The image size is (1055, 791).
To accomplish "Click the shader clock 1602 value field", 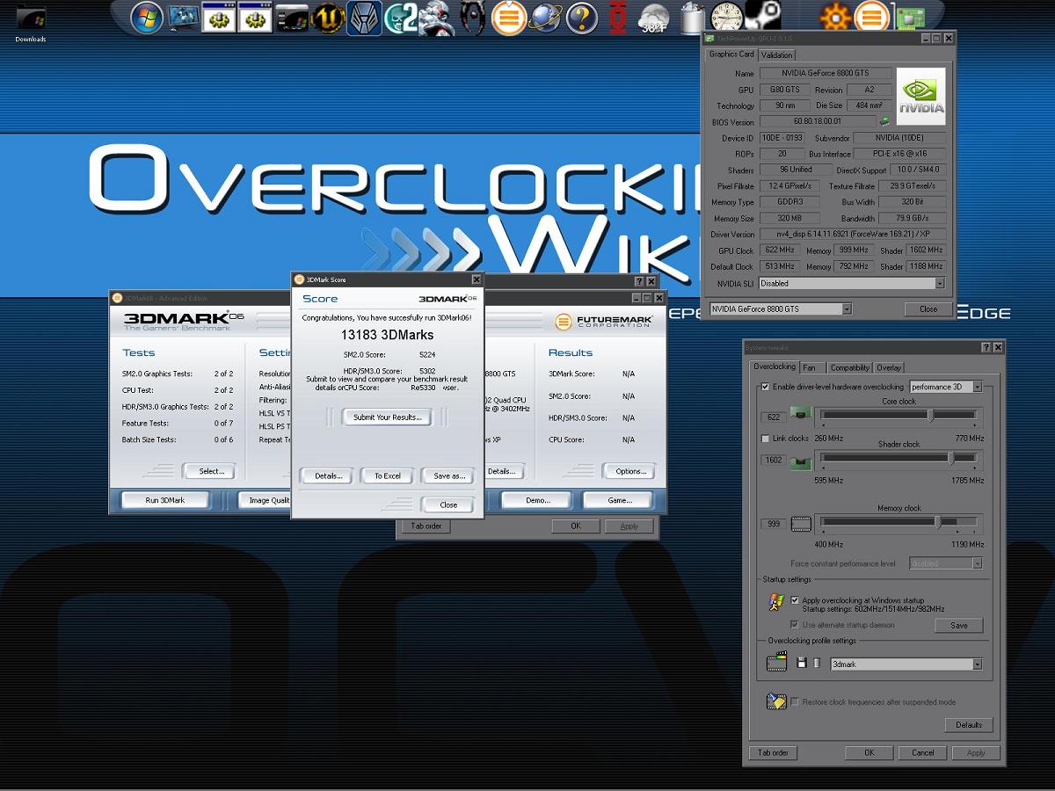I will pyautogui.click(x=774, y=460).
